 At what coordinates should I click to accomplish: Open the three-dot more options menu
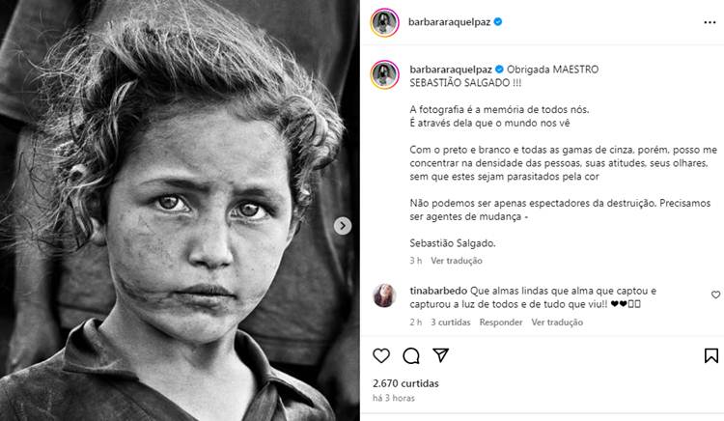710,22
